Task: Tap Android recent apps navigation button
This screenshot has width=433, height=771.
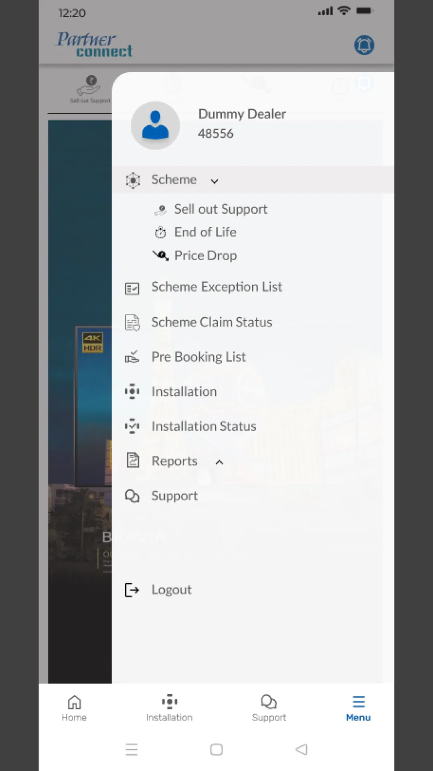Action: click(x=132, y=749)
